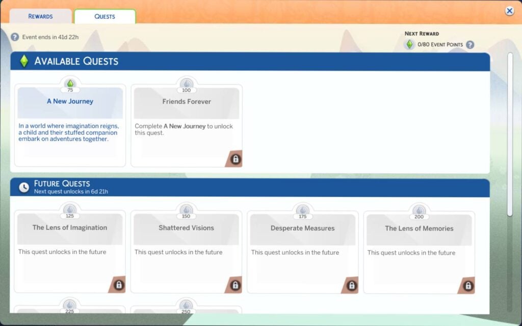This screenshot has width=522, height=326.
Task: Click the 'Next Reward' label
Action: point(422,34)
